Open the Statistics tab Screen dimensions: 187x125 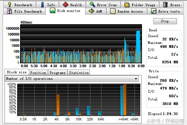[79, 72]
